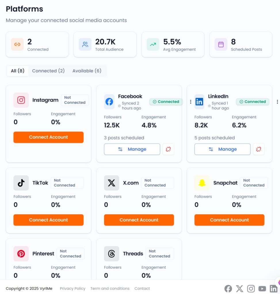Open the LinkedIn card three-dot menu

277,102
